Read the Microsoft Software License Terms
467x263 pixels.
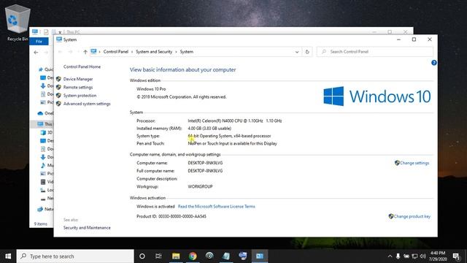coord(216,206)
